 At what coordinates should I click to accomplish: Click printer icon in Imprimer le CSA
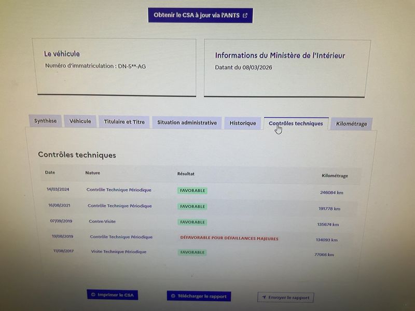coord(93,294)
